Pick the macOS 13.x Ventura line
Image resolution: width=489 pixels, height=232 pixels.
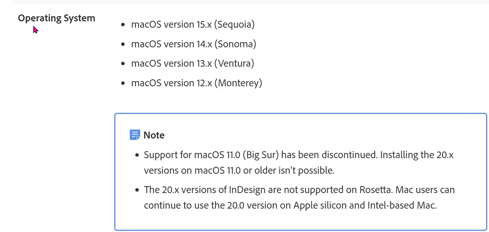click(192, 63)
